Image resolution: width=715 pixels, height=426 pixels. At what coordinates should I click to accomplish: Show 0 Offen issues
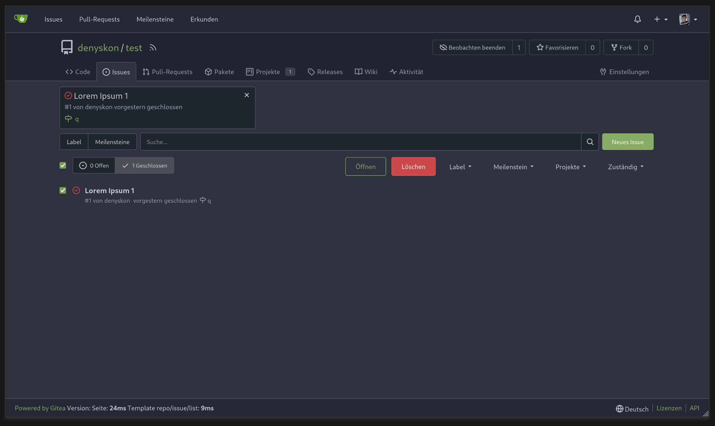point(94,165)
